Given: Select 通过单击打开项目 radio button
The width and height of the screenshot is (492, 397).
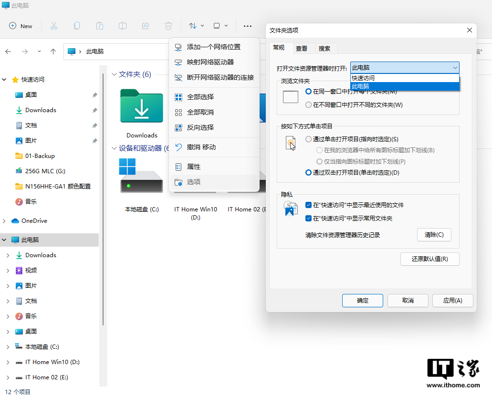Looking at the screenshot, I should point(308,139).
